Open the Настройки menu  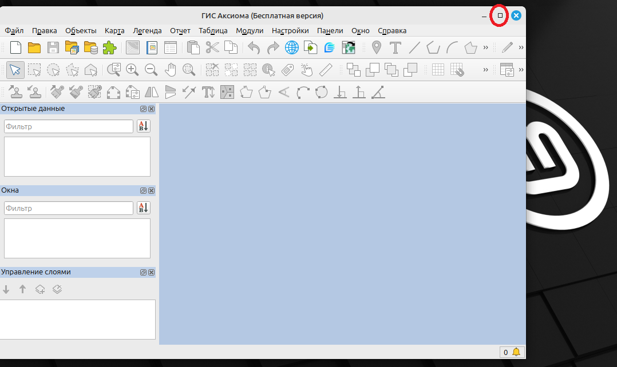click(x=290, y=31)
